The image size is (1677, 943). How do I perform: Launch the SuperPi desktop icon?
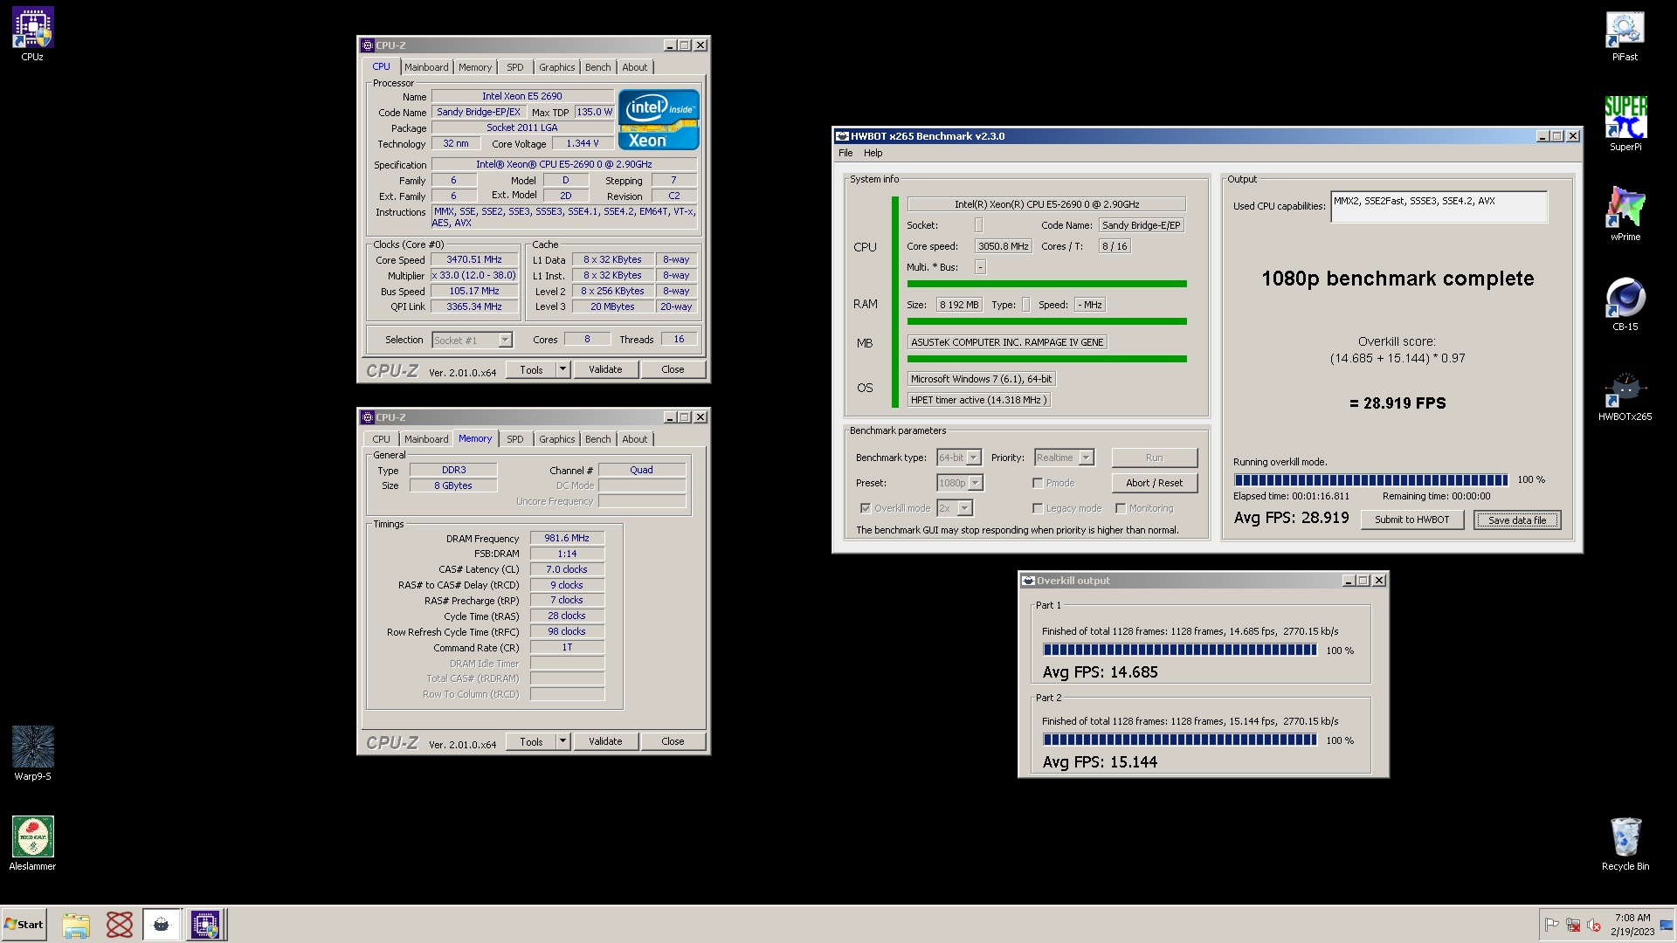pos(1625,124)
